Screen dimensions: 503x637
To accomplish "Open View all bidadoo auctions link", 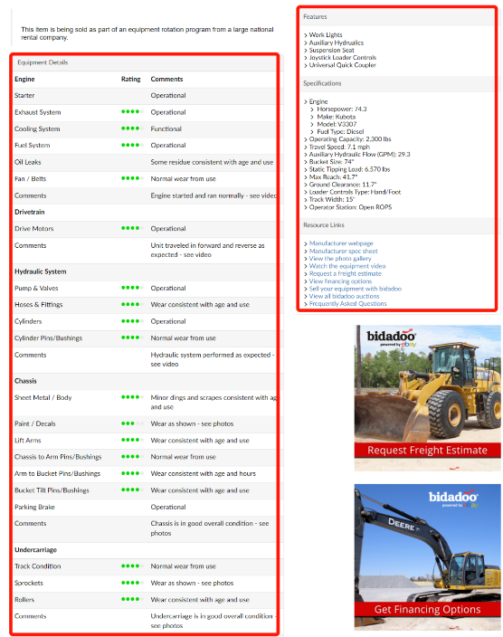I will coord(344,297).
